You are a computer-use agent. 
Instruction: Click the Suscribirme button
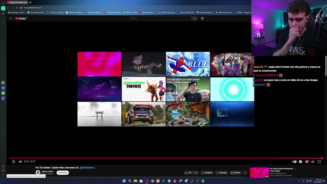pyautogui.click(x=63, y=172)
